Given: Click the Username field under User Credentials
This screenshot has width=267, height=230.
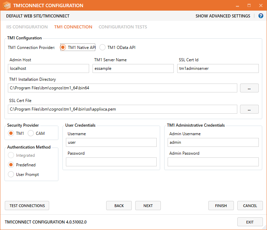Looking at the screenshot, I should click(111, 142).
